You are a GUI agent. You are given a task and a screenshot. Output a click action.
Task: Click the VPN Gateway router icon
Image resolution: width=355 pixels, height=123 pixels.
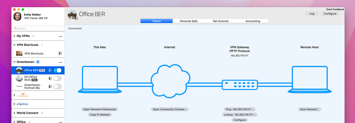click(x=240, y=84)
